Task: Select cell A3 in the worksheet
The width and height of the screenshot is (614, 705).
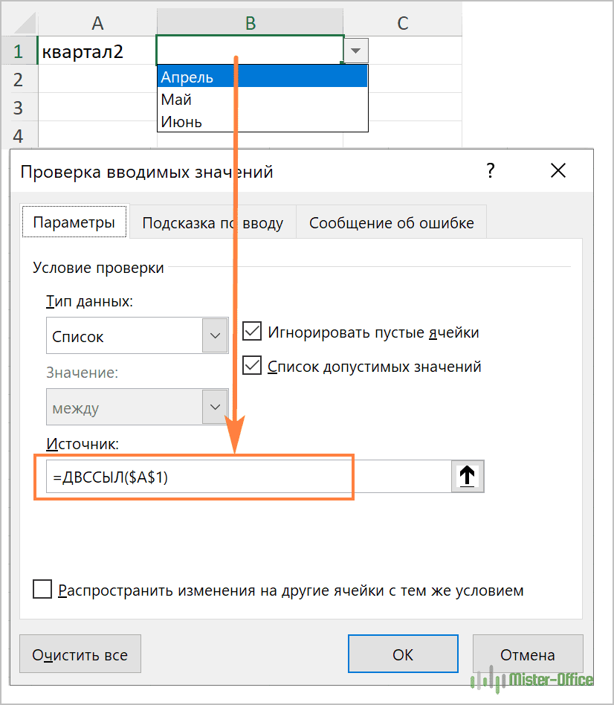Action: (x=97, y=107)
